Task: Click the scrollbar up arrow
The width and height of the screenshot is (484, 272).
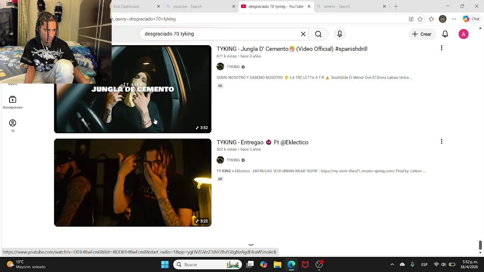Action: coord(481,28)
